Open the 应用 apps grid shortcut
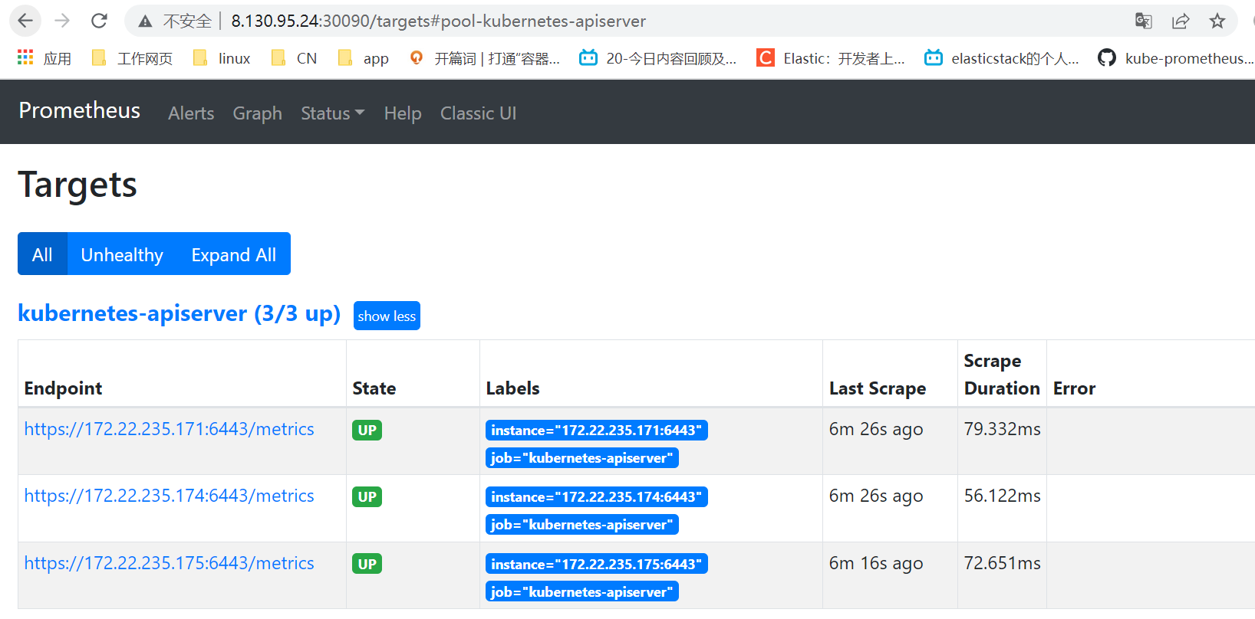Screen dimensions: 1255x619 44,58
